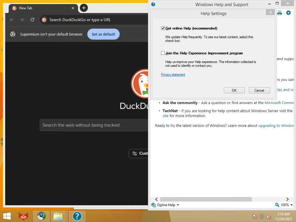This screenshot has height=222, width=296.
Task: Click the DuckDuckGo icon in address bar
Action: click(44, 20)
